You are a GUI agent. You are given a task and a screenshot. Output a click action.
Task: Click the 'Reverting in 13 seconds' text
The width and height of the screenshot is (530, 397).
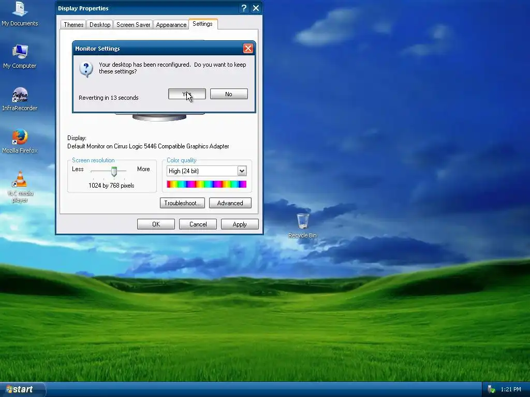[x=109, y=98]
